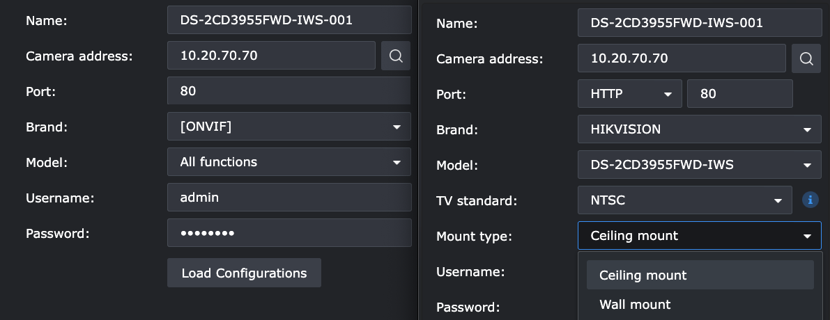Open the HIKVISION Brand dropdown

699,129
